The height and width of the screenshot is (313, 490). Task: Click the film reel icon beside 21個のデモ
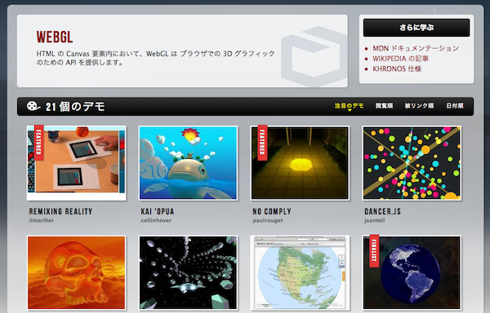coord(33,106)
